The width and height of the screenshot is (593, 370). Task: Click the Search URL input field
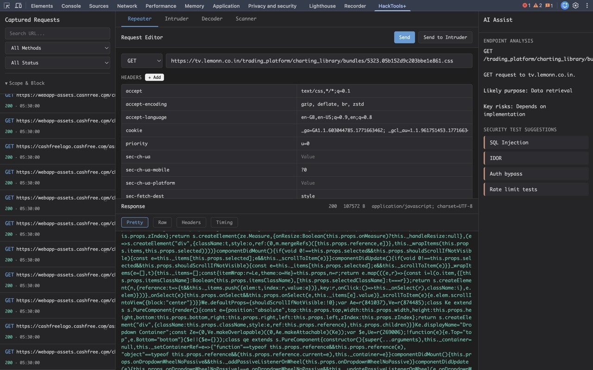pos(57,33)
